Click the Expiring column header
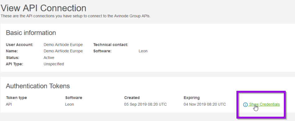295x121 pixels. point(192,98)
